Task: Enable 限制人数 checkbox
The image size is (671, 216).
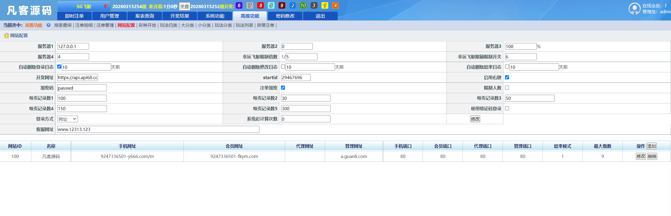Action: (507, 87)
